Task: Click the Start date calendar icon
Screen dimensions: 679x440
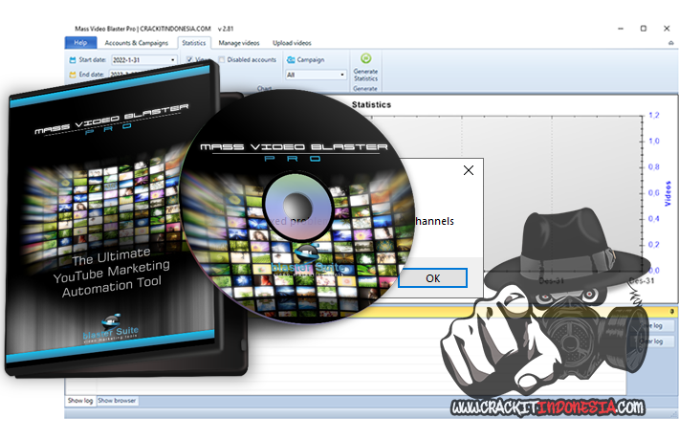Action: point(73,59)
